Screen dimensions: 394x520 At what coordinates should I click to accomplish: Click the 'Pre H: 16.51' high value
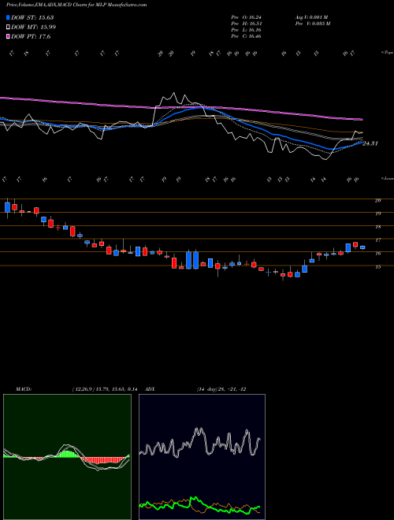(246, 24)
